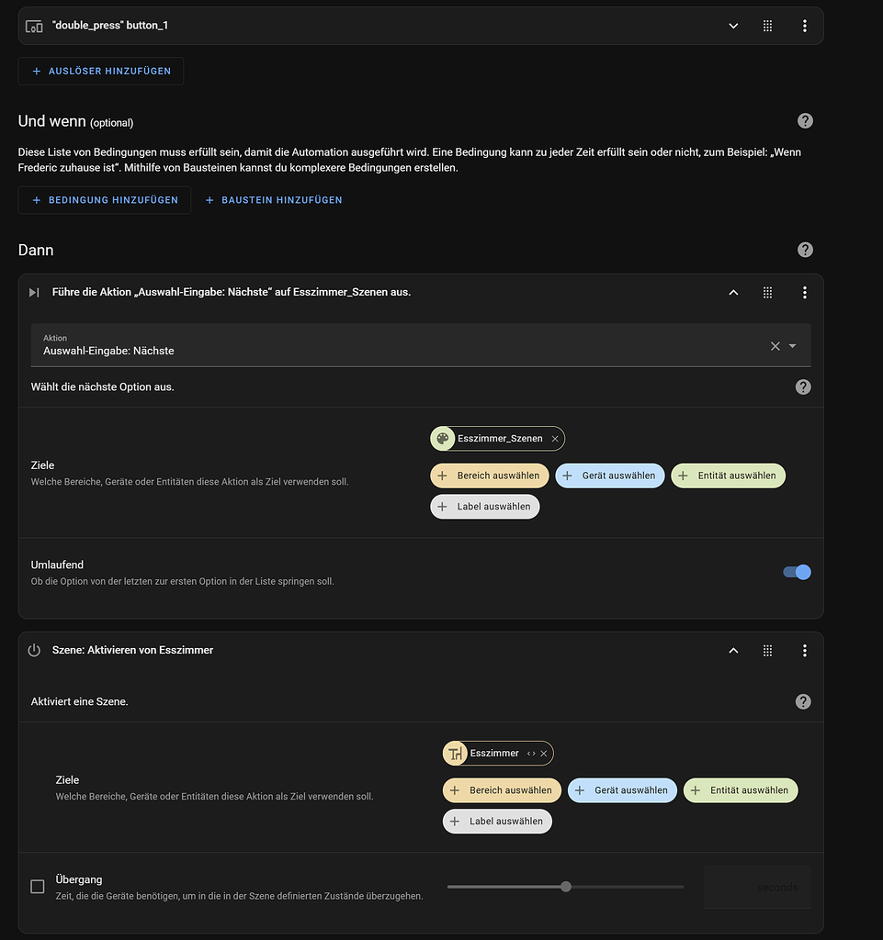Click the Übergang transition slider handle

pyautogui.click(x=565, y=887)
